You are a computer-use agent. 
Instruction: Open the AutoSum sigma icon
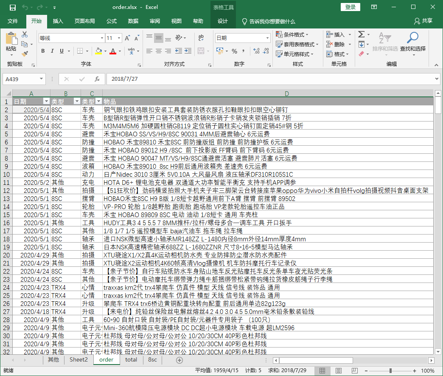pos(362,34)
